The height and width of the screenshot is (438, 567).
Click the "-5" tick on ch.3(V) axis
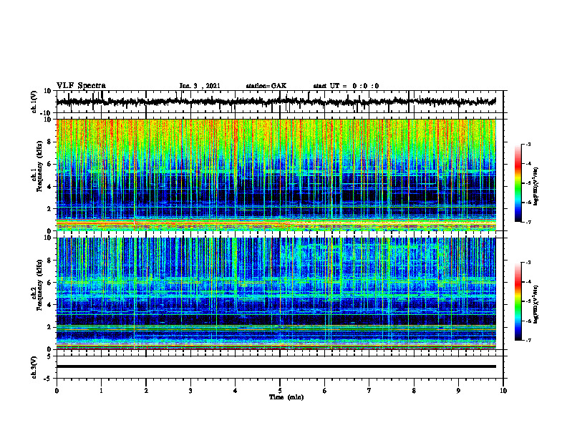point(48,379)
